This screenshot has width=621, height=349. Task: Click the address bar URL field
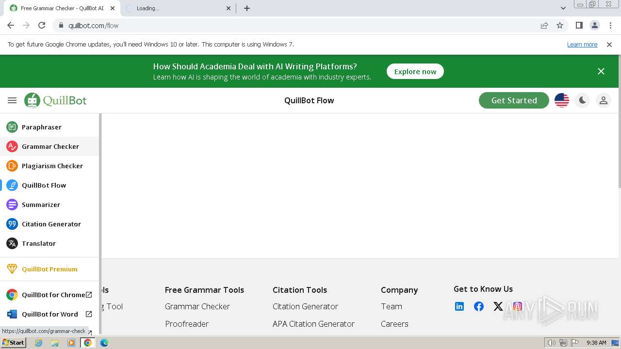point(291,25)
